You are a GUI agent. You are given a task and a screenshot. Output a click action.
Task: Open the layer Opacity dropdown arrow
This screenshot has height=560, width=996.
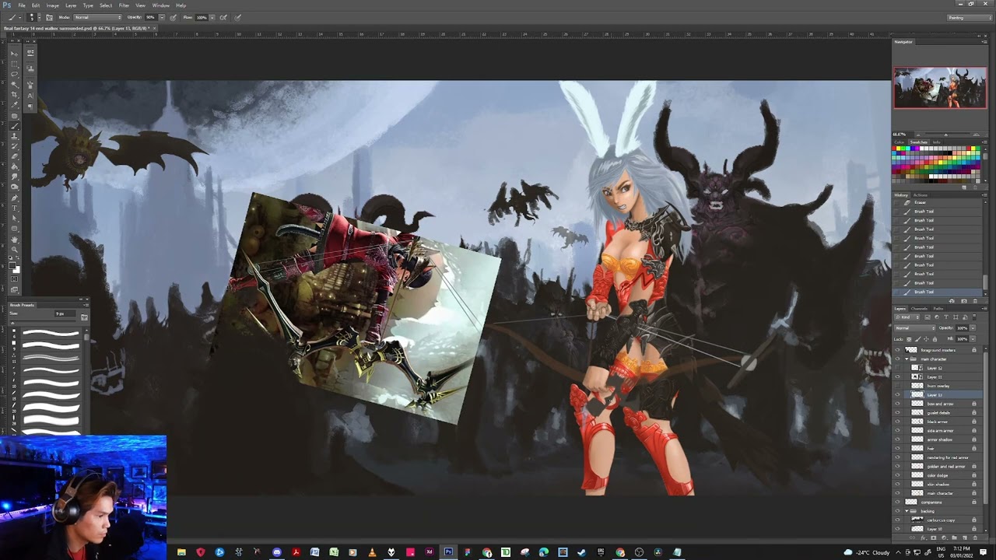click(x=973, y=327)
